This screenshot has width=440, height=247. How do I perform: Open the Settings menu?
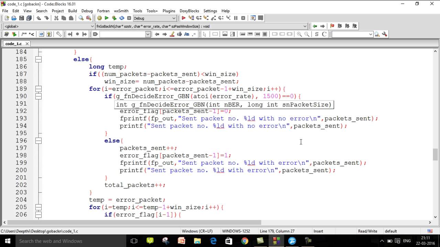coord(210,11)
